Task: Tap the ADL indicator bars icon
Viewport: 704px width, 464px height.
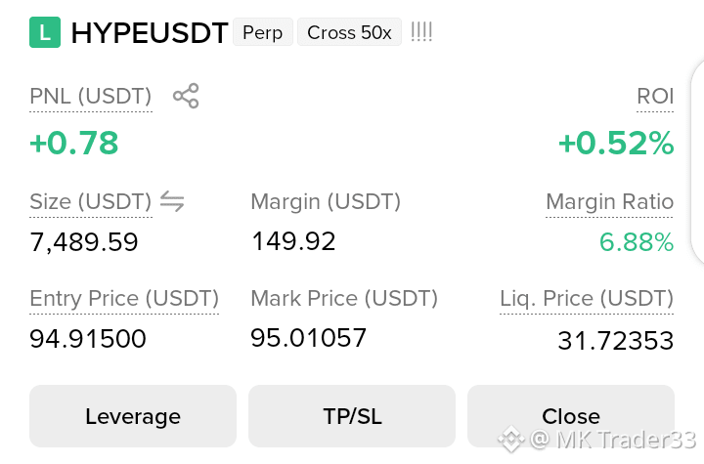Action: tap(421, 32)
